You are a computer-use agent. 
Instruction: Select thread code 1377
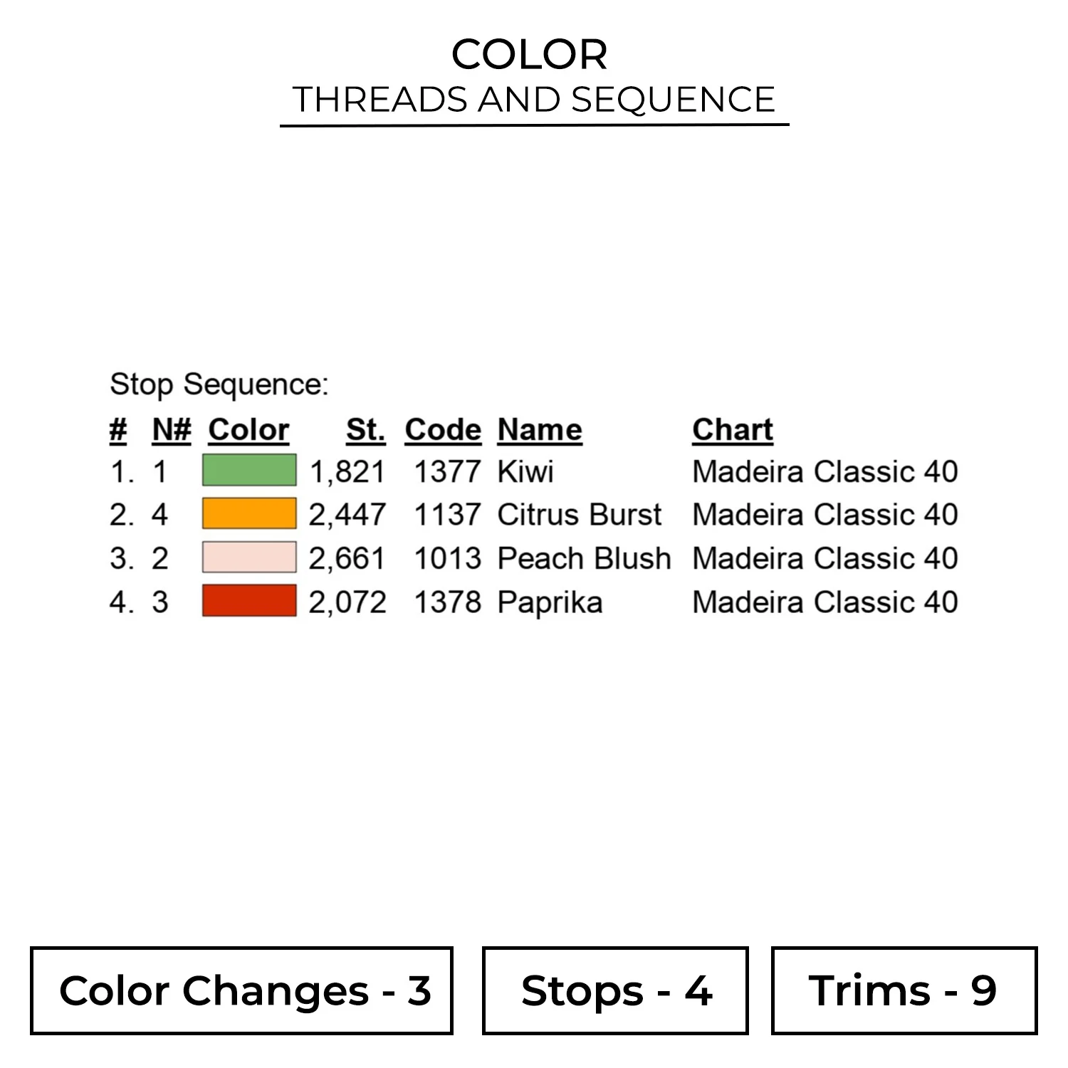(448, 471)
